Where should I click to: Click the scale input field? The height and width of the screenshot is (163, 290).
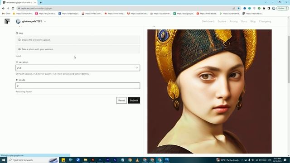pos(78,86)
